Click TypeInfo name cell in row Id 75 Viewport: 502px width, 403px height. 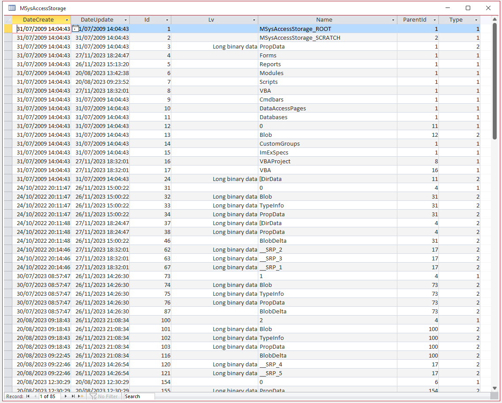coord(328,294)
